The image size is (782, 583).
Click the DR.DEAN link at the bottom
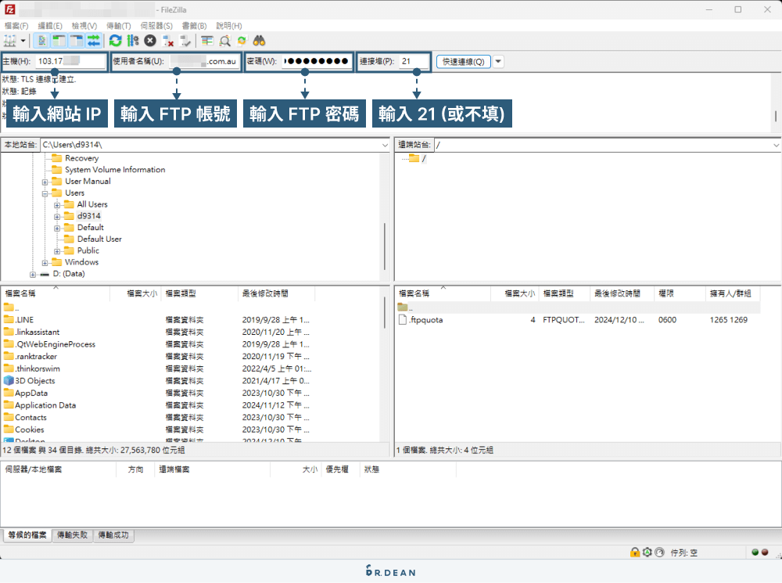[393, 572]
